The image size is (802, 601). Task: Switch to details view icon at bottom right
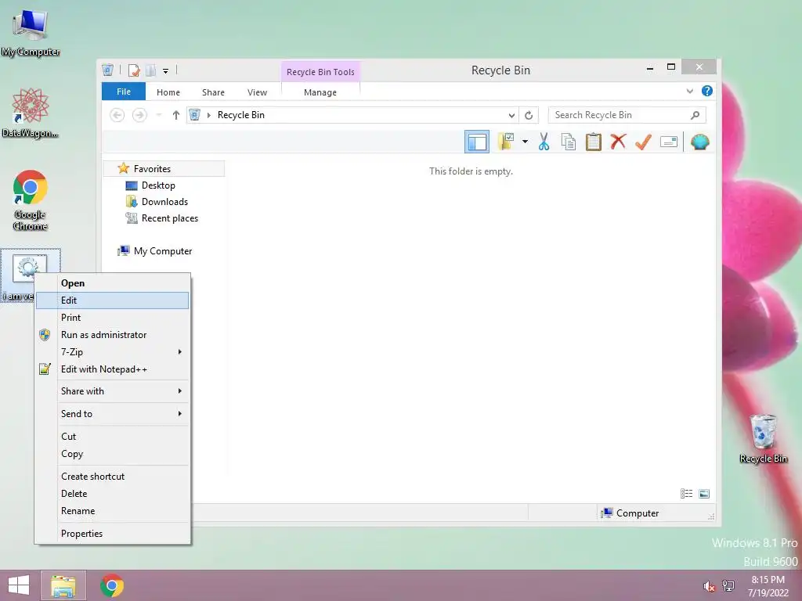(686, 493)
